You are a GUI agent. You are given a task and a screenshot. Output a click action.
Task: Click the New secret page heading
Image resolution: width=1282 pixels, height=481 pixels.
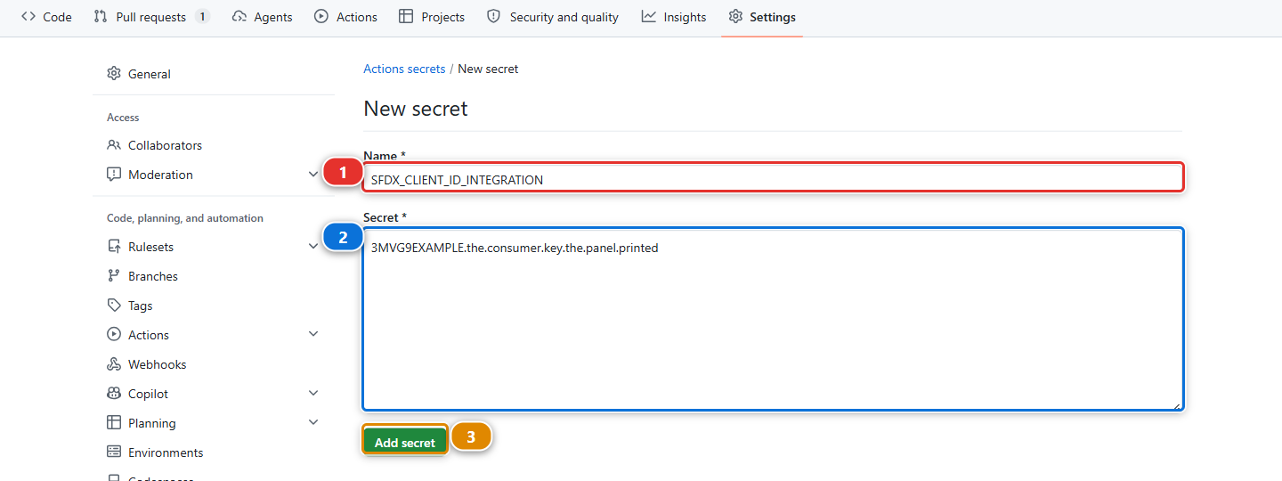click(x=416, y=109)
